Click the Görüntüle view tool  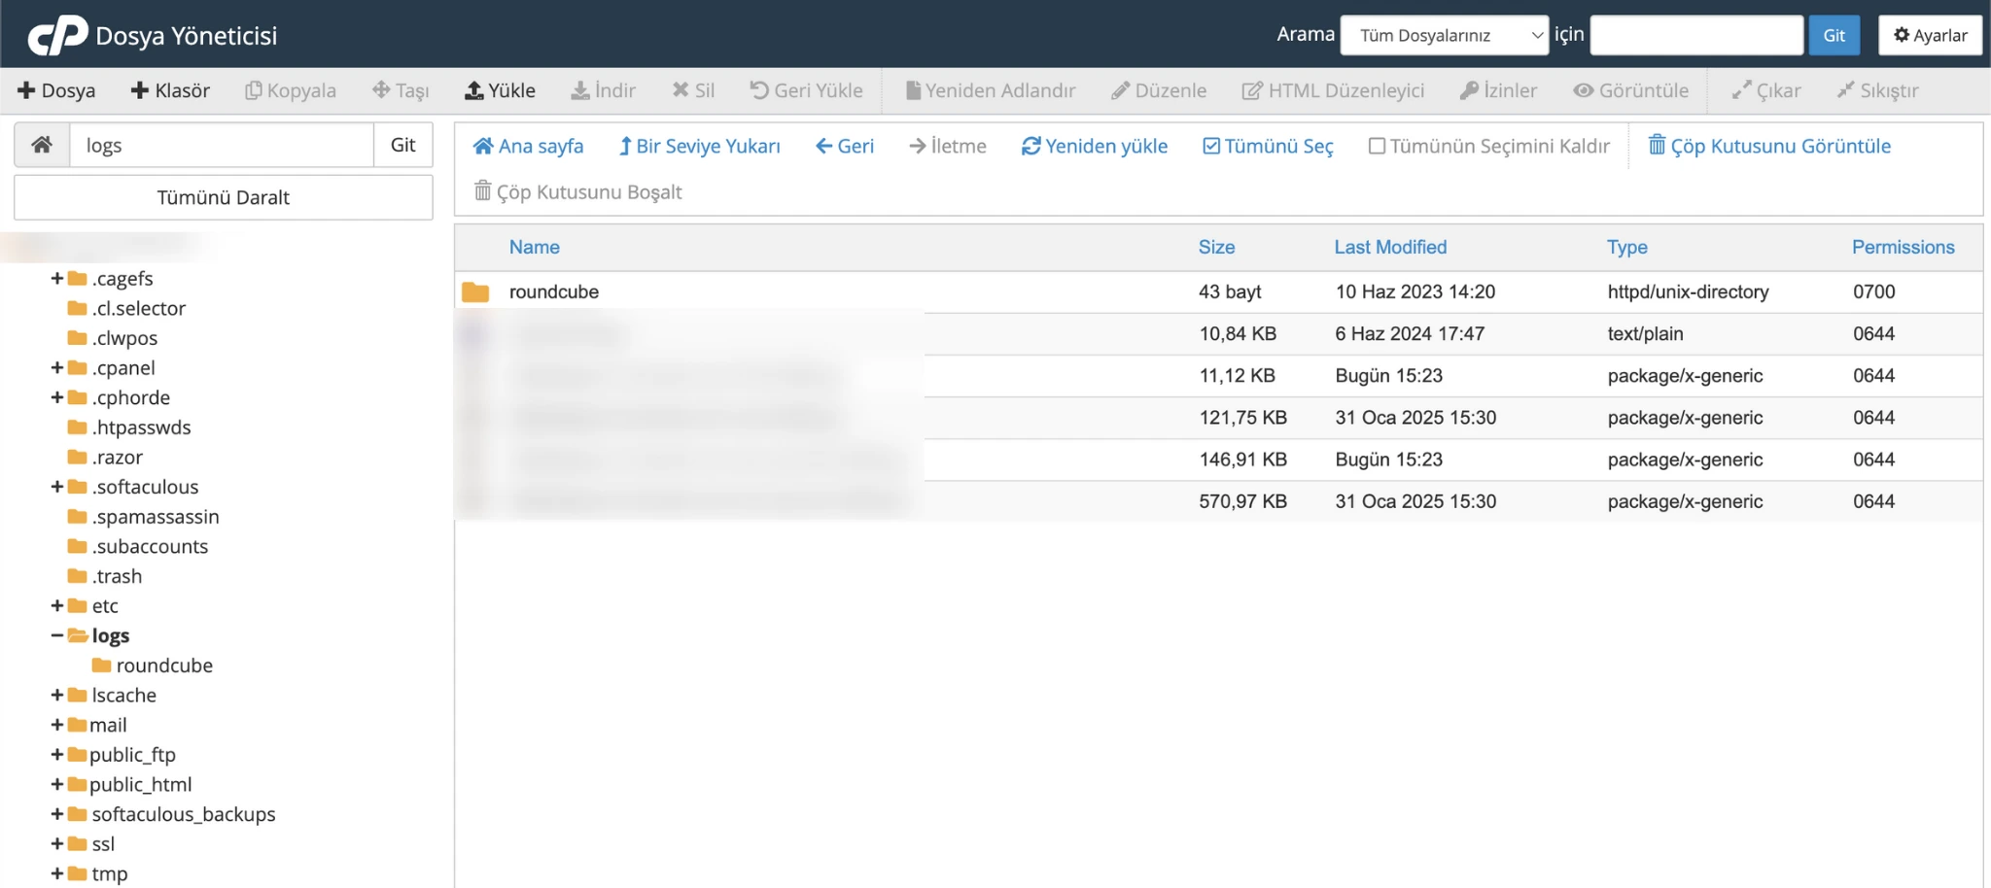1630,90
